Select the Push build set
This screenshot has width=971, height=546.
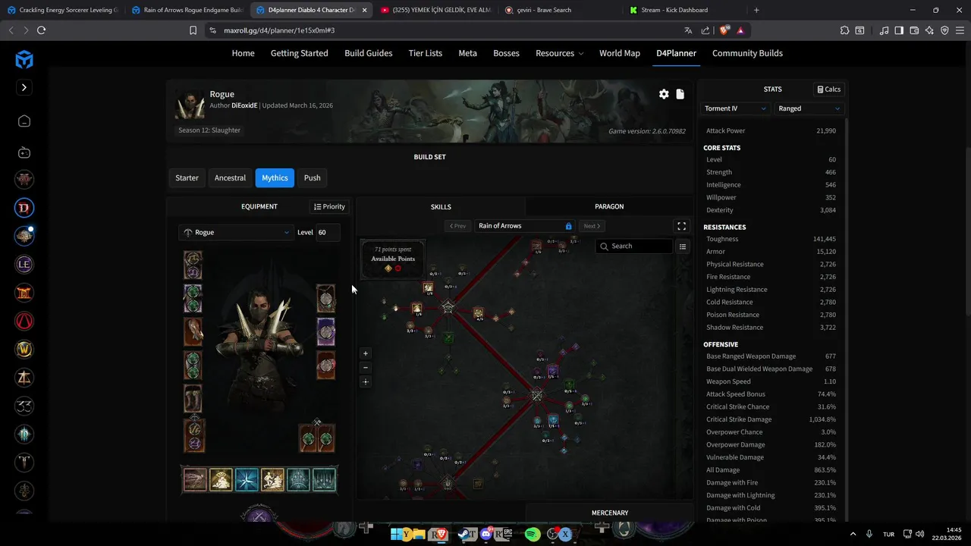(313, 177)
